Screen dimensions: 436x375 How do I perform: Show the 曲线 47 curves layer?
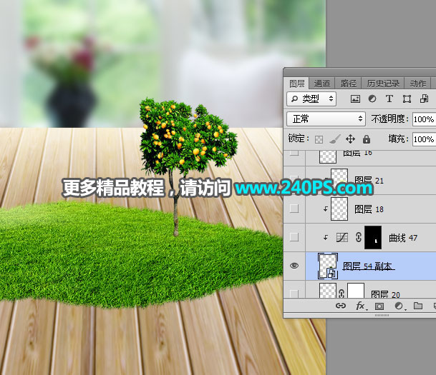click(x=294, y=237)
